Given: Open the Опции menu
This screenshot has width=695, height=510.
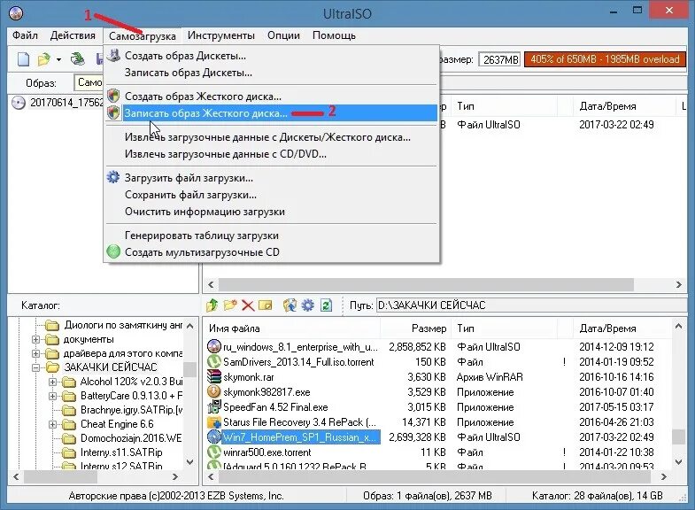Looking at the screenshot, I should (x=283, y=35).
